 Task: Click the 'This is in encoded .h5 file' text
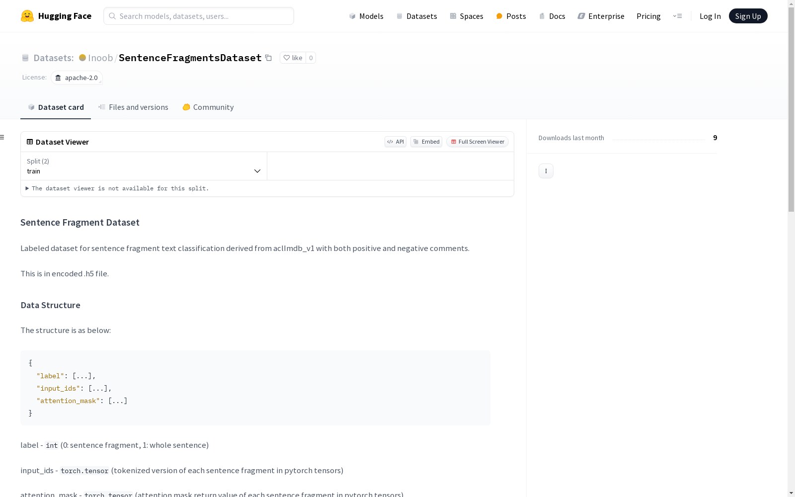click(65, 273)
